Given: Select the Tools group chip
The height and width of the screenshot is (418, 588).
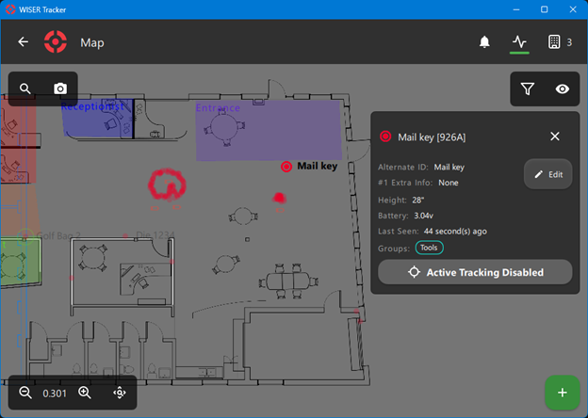Looking at the screenshot, I should tap(430, 248).
